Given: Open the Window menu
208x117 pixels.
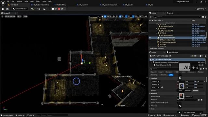Looking at the screenshot, I should tap(19, 1).
